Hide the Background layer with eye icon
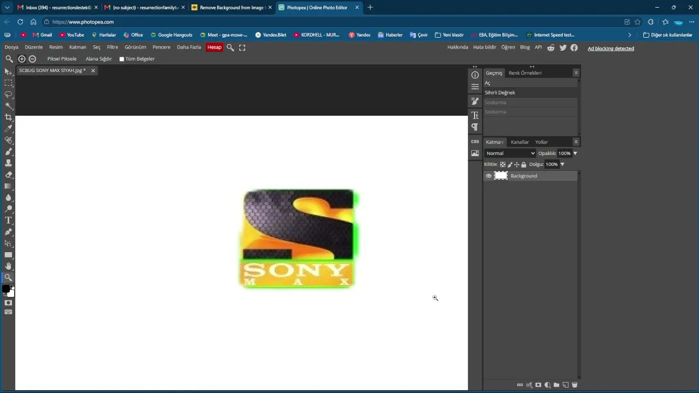 (x=489, y=176)
